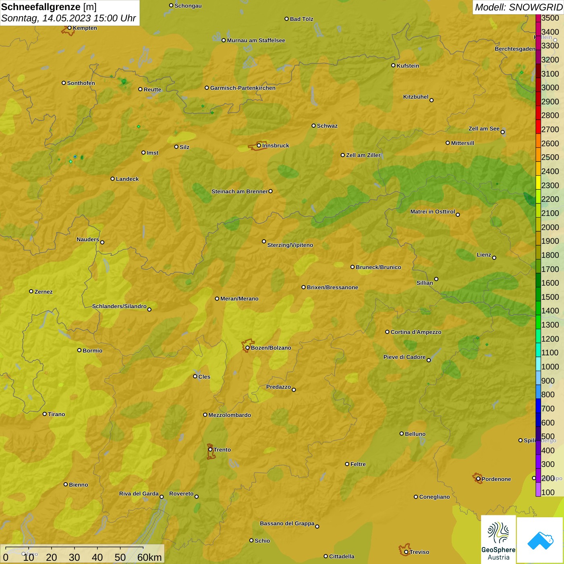Screen dimensions: 564x564
Task: Click the Schwaz location dot
Action: (313, 125)
